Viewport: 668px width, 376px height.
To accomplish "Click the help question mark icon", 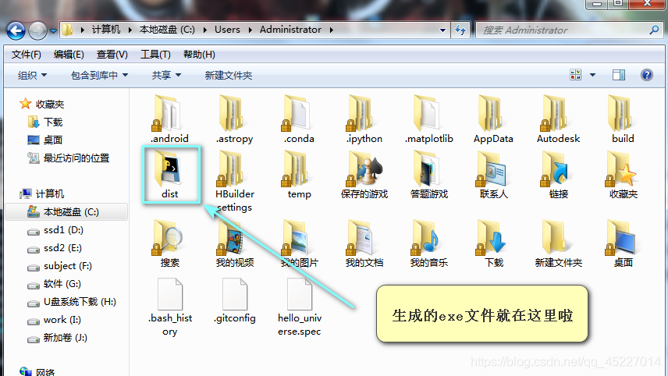I will tap(646, 75).
